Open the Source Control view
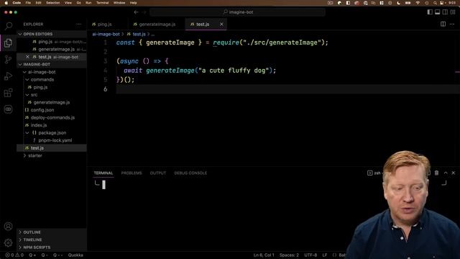Viewport: 460px width, 259px height. pyautogui.click(x=8, y=60)
